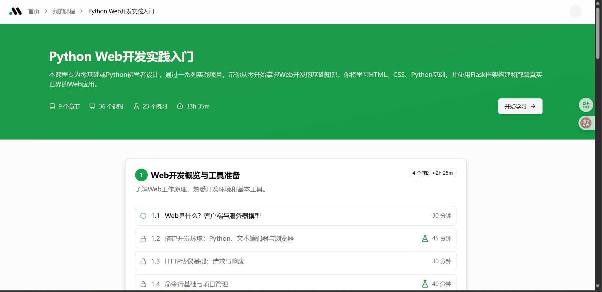Click the course title heading in banner

coord(121,57)
